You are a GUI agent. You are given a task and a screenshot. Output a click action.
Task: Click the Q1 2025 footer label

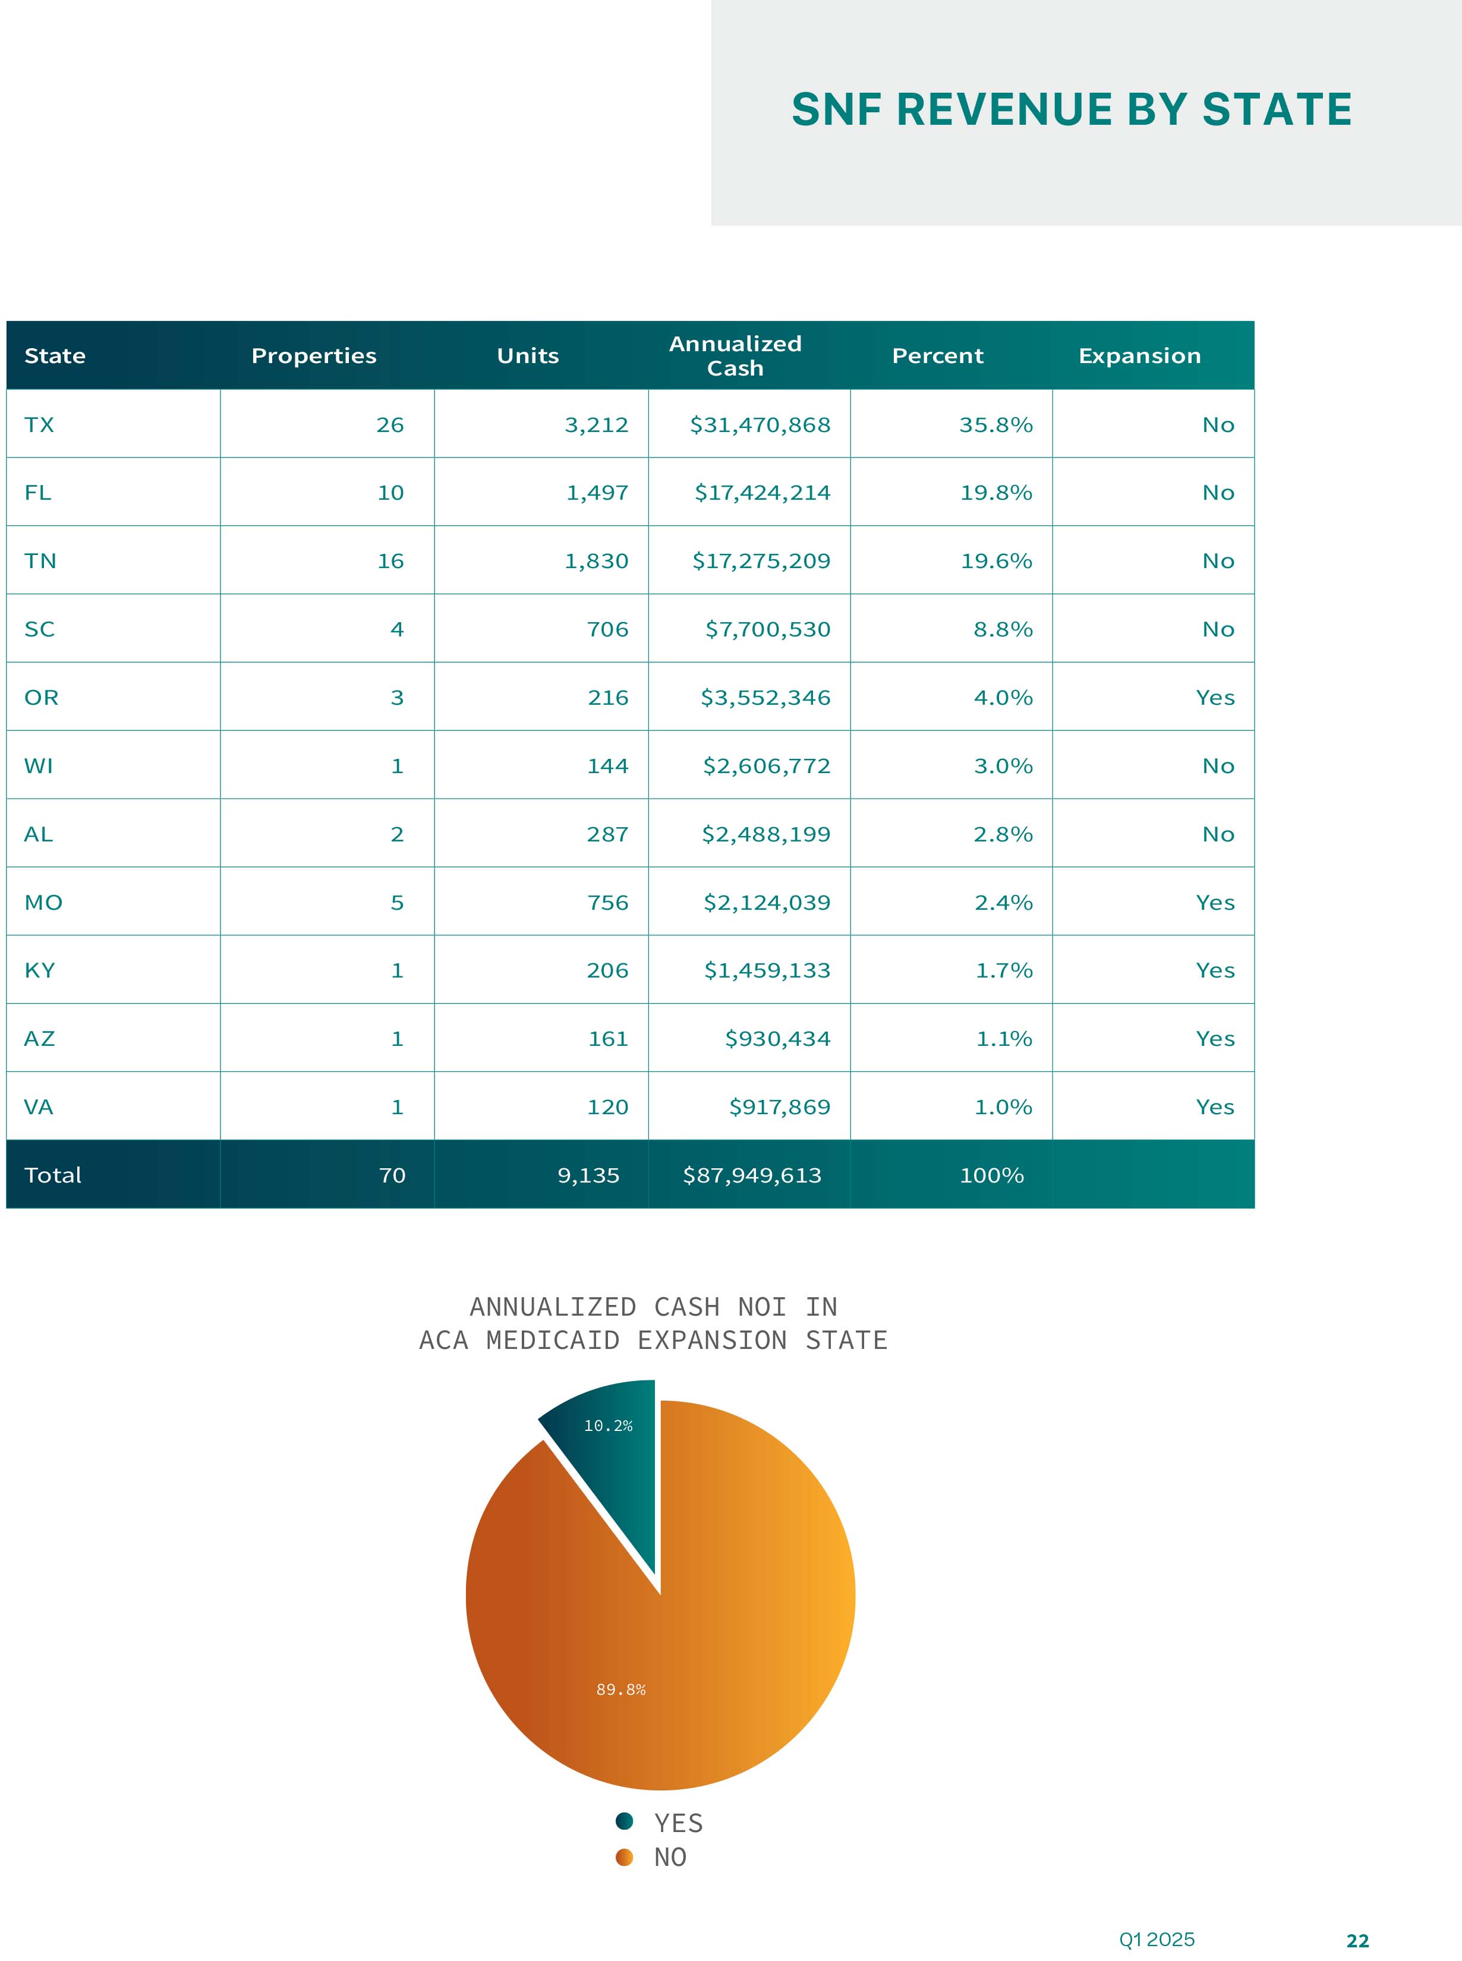1156,1940
